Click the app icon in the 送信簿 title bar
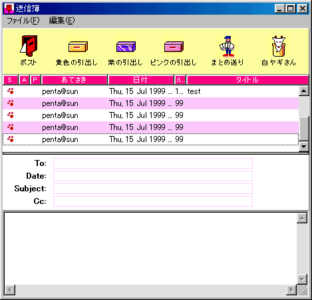The image size is (312, 300). coord(9,9)
